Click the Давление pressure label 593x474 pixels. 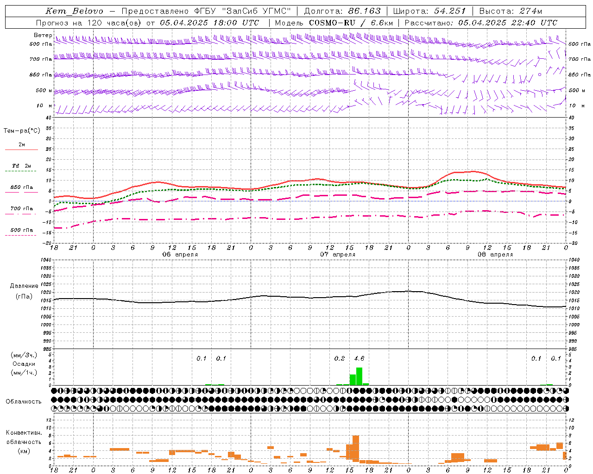[24, 286]
